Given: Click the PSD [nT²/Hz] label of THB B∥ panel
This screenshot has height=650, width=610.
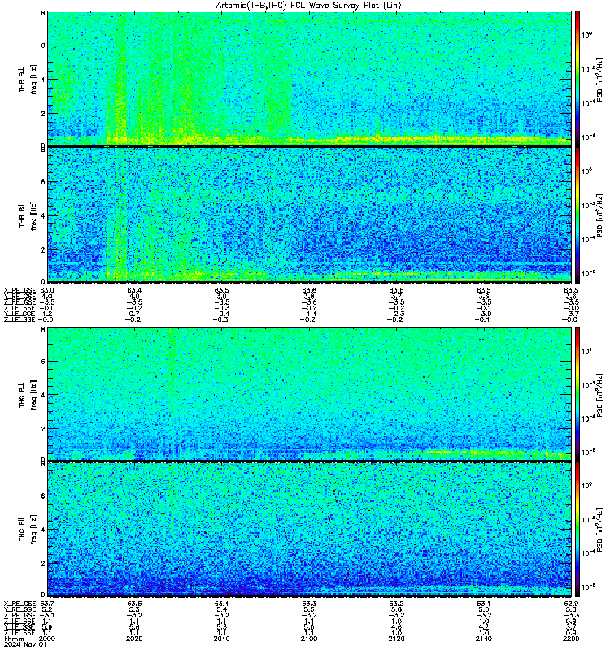Looking at the screenshot, I should click(600, 215).
